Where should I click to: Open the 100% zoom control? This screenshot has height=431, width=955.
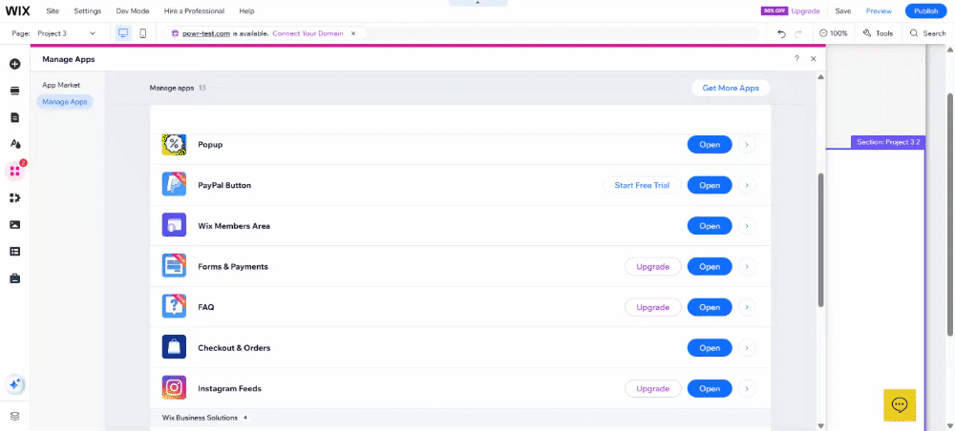833,33
